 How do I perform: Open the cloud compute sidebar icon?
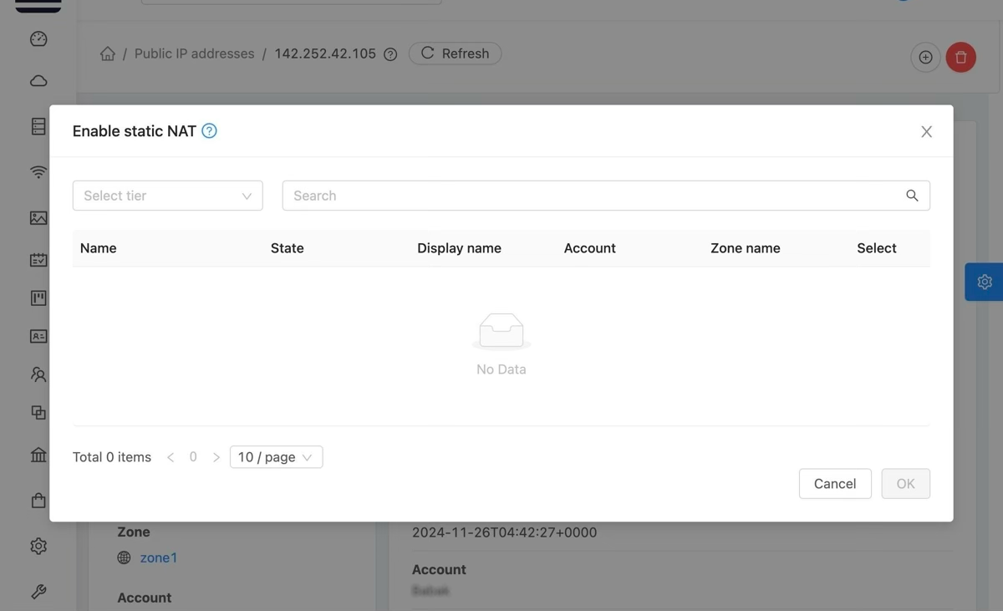click(38, 81)
